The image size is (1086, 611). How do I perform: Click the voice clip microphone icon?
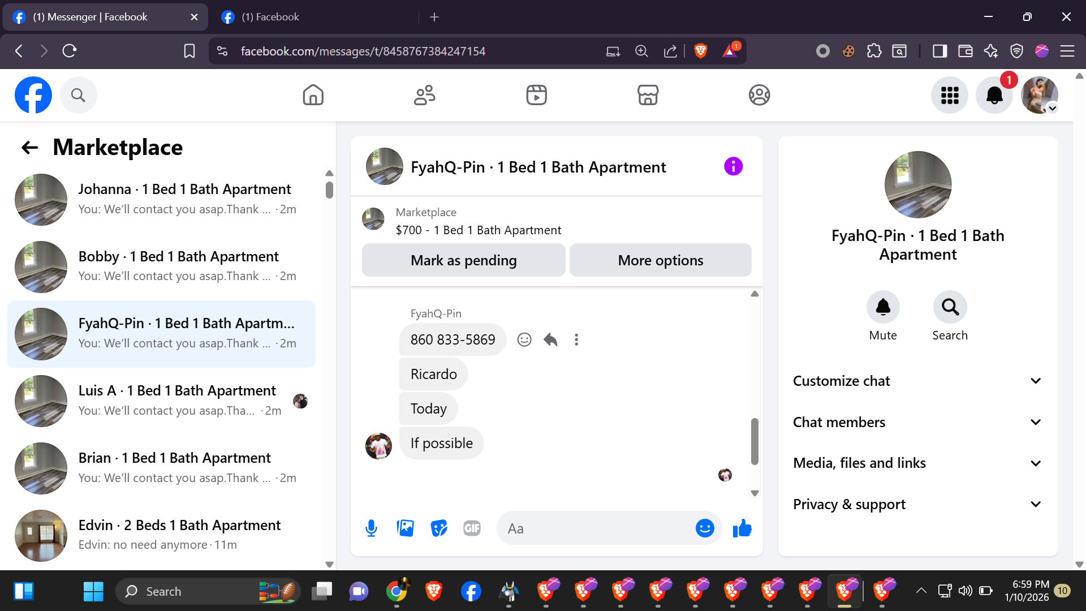pos(371,528)
